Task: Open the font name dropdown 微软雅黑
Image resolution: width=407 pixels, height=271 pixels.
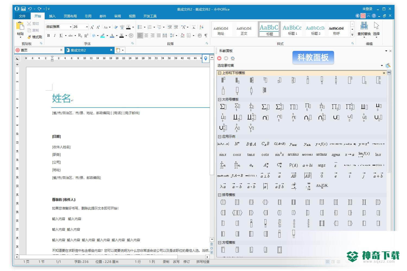Action: point(71,27)
